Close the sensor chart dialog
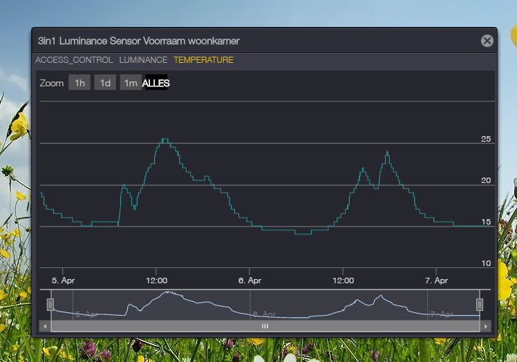Viewport: 517px width, 362px height. [x=487, y=41]
